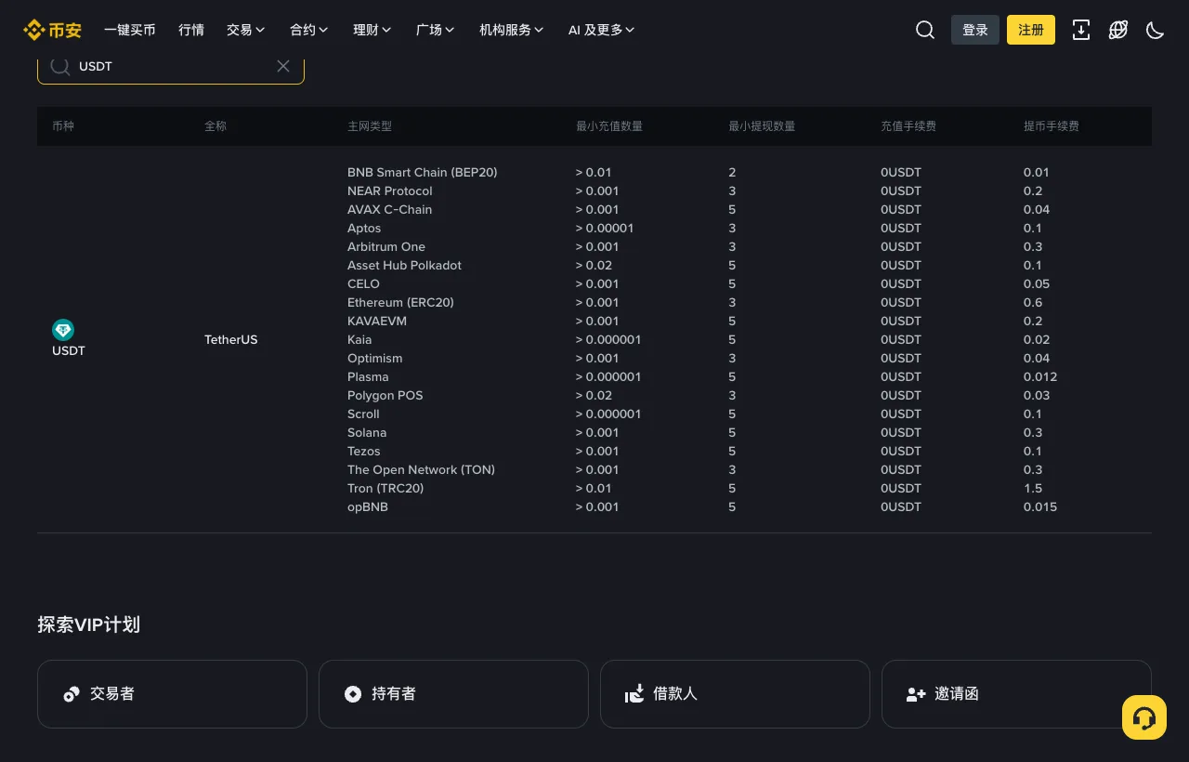Select the Ethereum (ERC20) network text
Image resolution: width=1189 pixels, height=762 pixels.
(x=400, y=302)
